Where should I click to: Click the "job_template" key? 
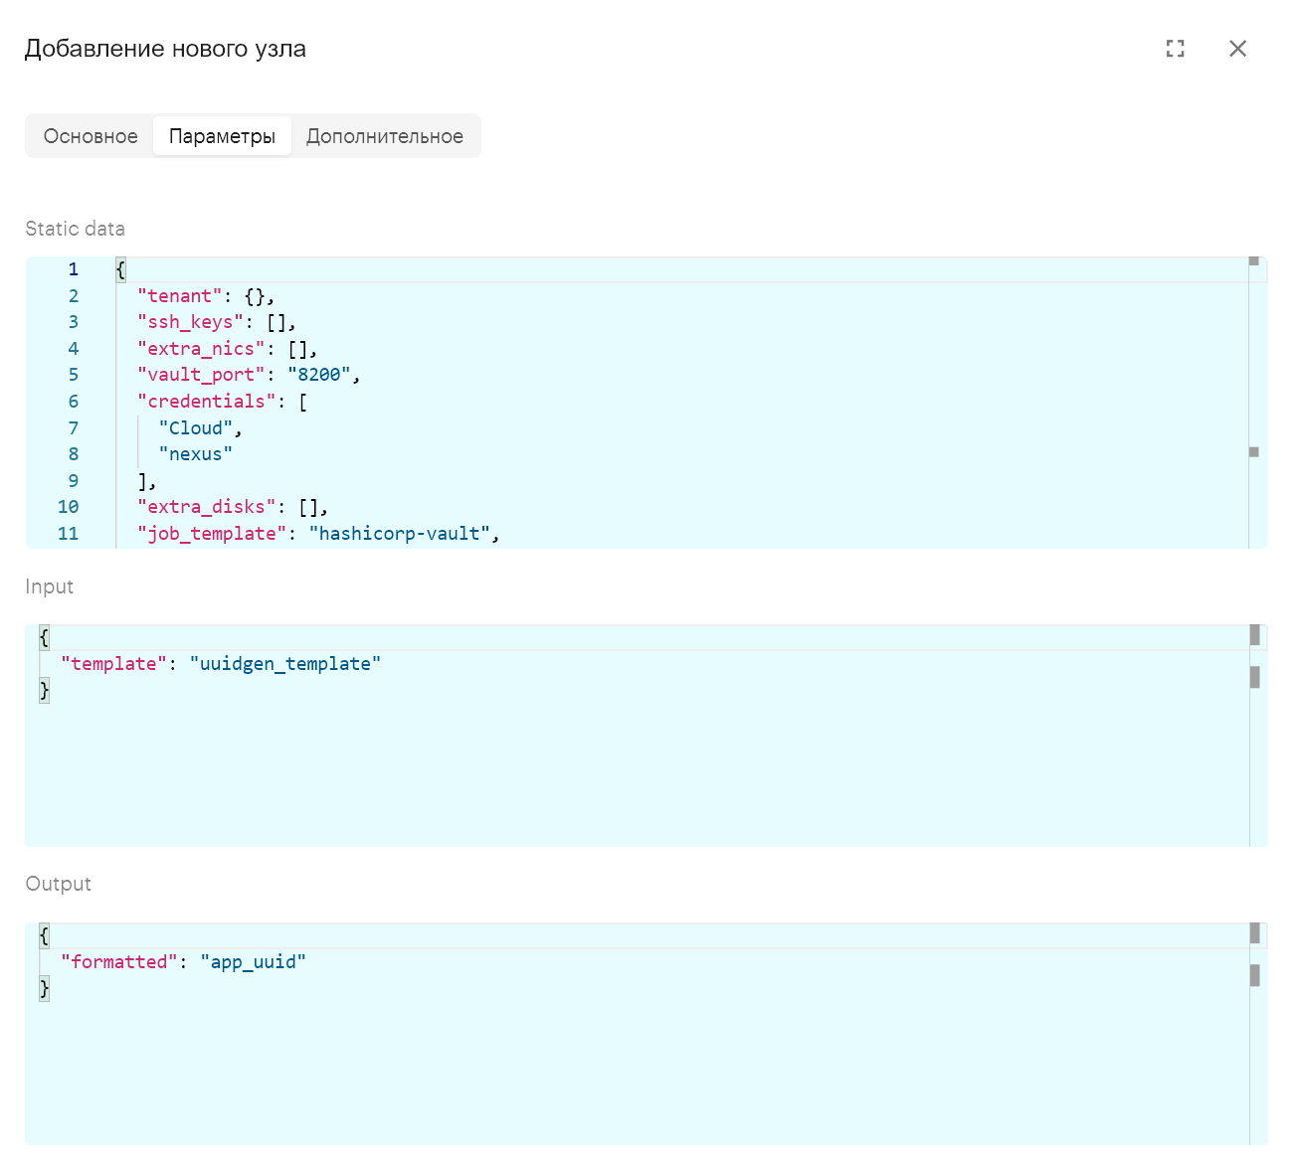[x=212, y=534]
